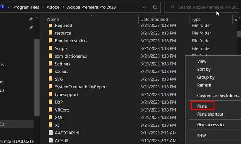This screenshot has height=144, width=241.
Task: Open the Sort by submenu
Action: point(204,69)
